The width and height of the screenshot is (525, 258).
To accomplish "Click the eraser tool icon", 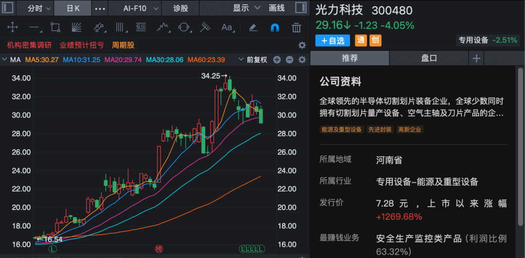I will pyautogui.click(x=253, y=27).
